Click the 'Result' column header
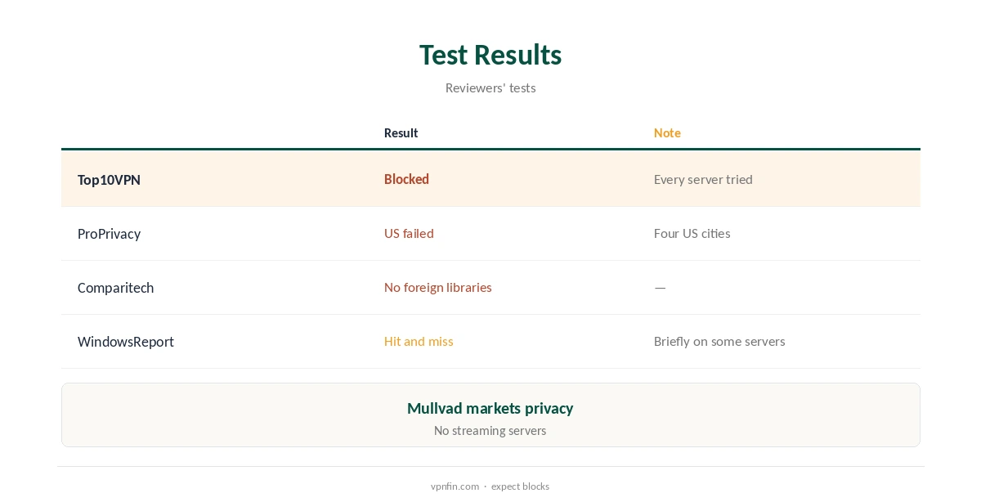 click(x=401, y=132)
